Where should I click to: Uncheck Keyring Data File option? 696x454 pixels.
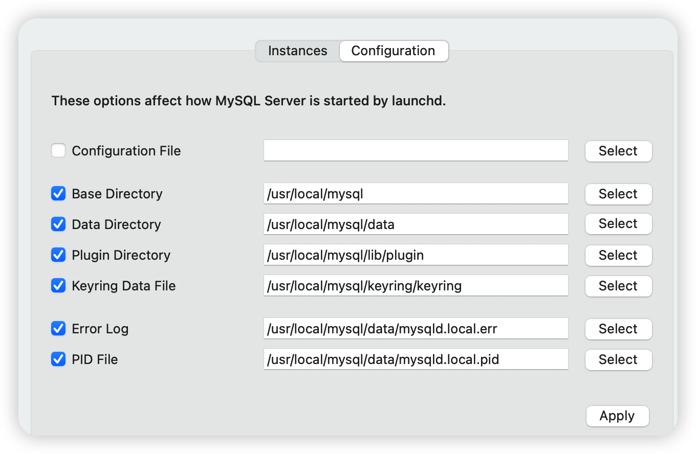coord(58,286)
